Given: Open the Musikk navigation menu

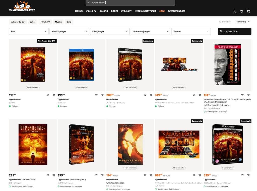Looking at the screenshot, I should [79, 11].
